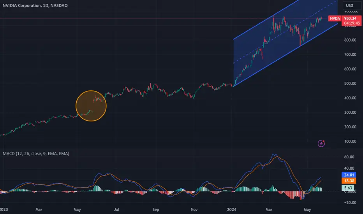Image resolution: width=363 pixels, height=214 pixels.
Task: Click the 300.00 price axis label
Action: click(x=350, y=112)
